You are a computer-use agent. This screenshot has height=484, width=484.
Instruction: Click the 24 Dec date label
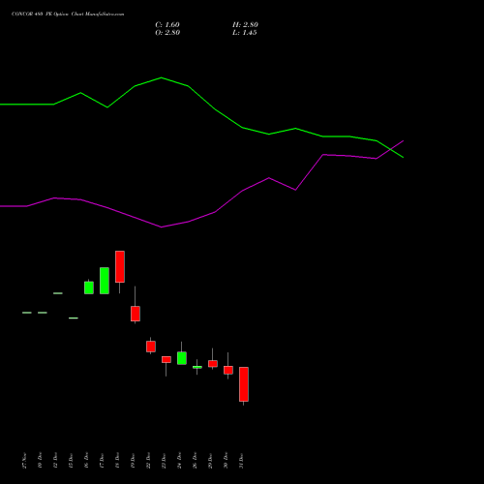[x=179, y=461]
